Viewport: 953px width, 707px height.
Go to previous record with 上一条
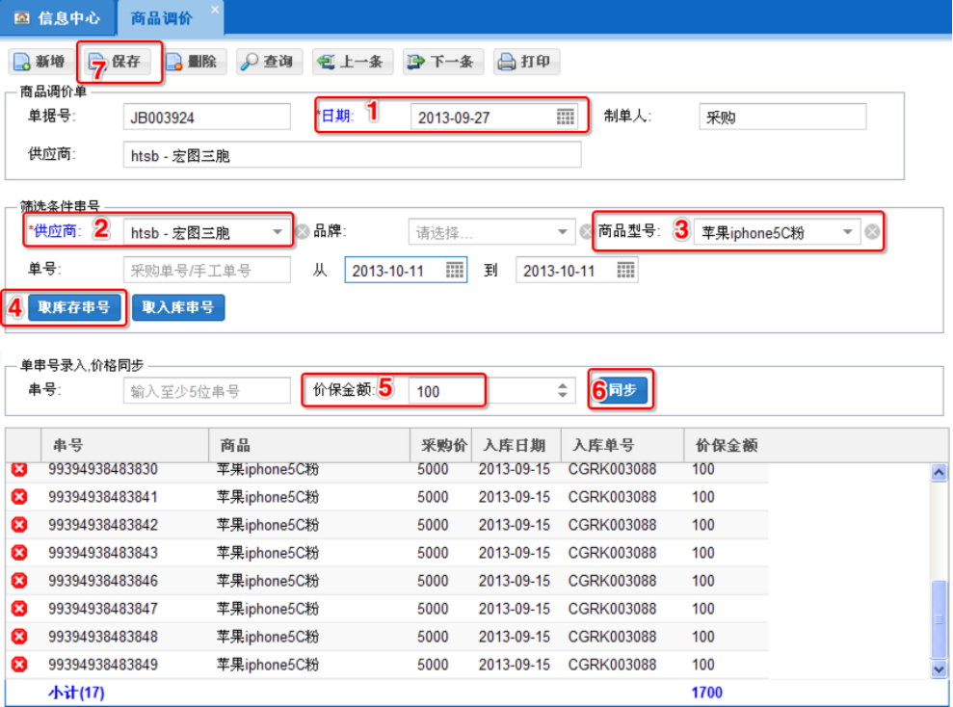tap(349, 62)
